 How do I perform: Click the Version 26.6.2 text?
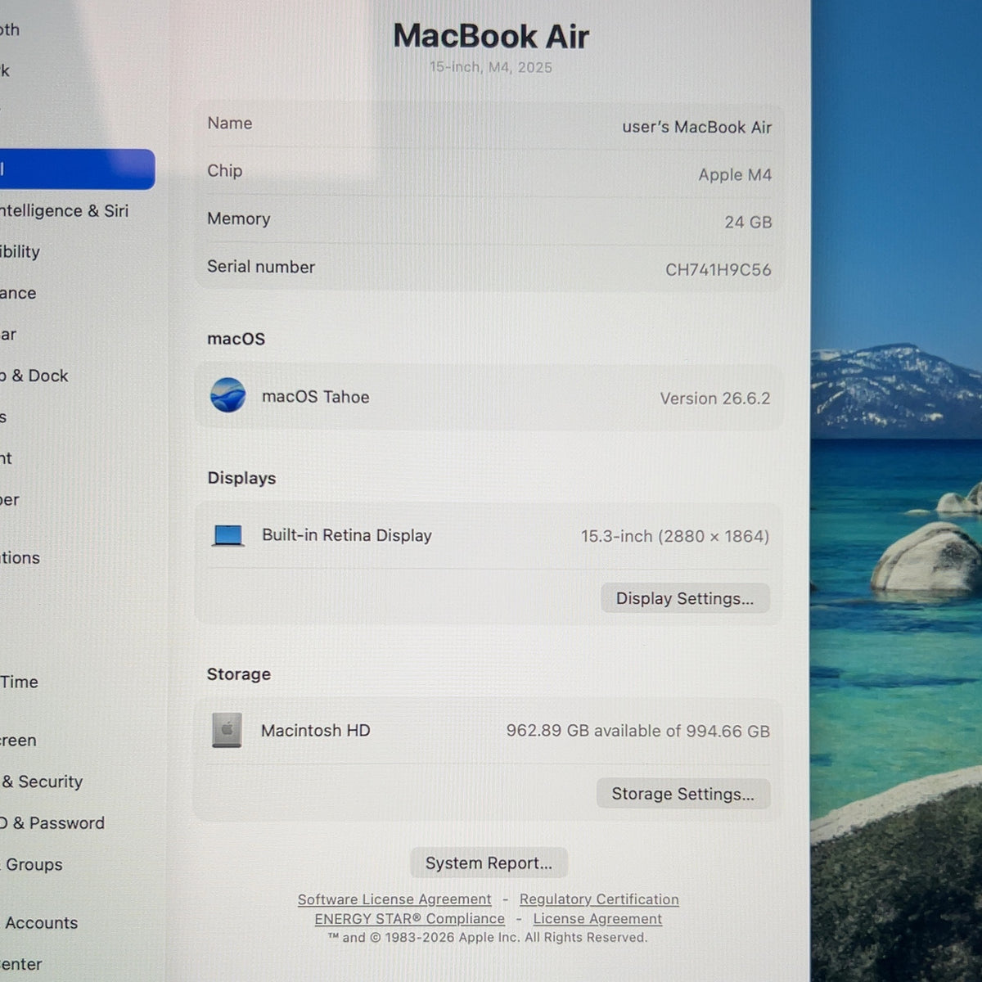point(715,398)
